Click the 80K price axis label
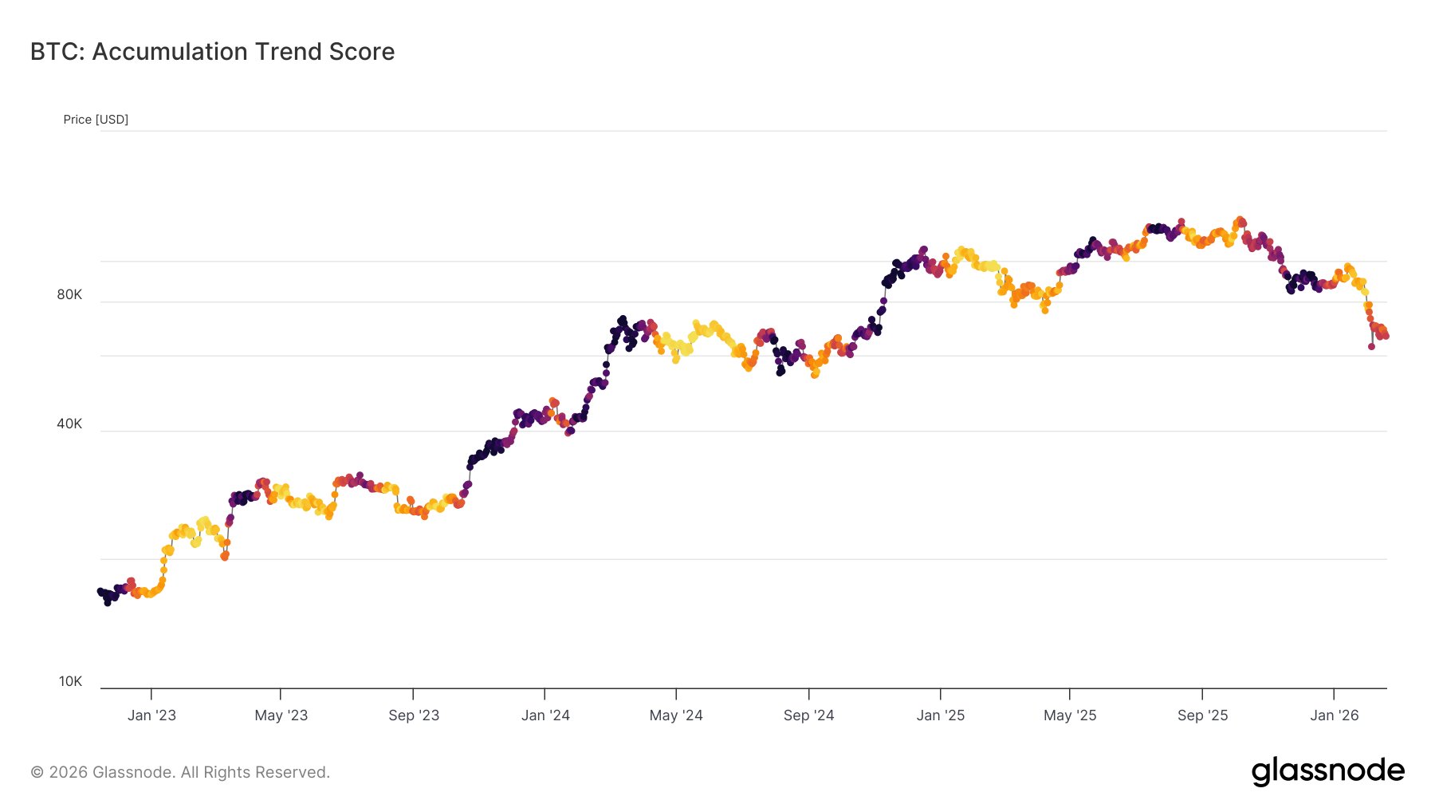 [x=69, y=295]
